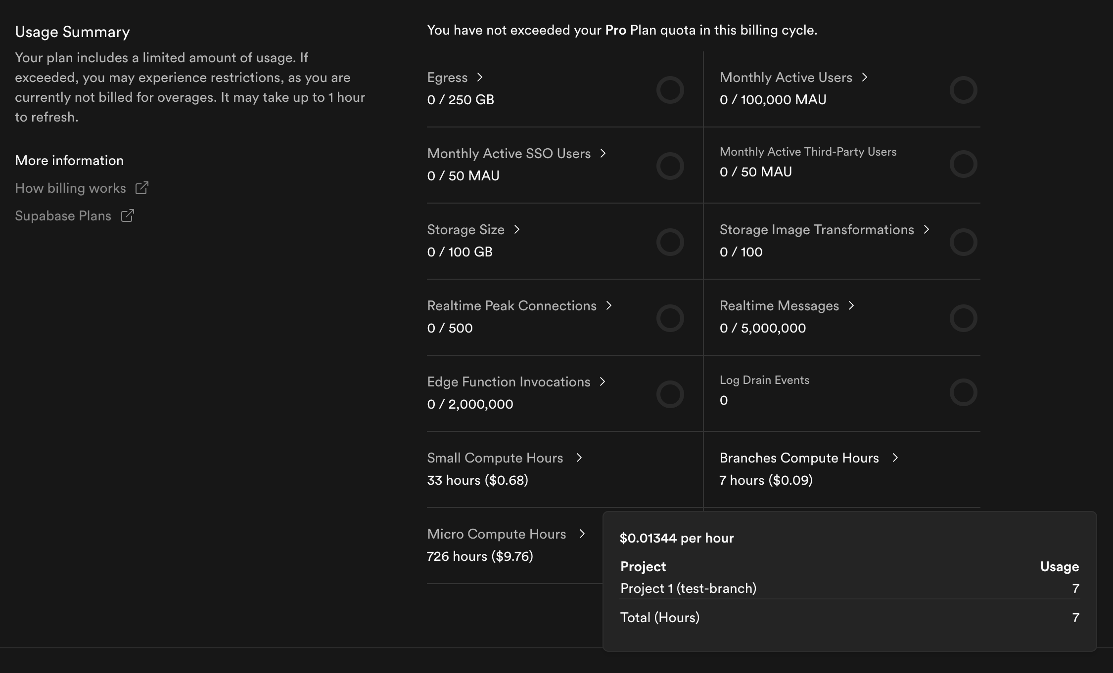Click the Egress usage ring indicator

click(x=670, y=90)
